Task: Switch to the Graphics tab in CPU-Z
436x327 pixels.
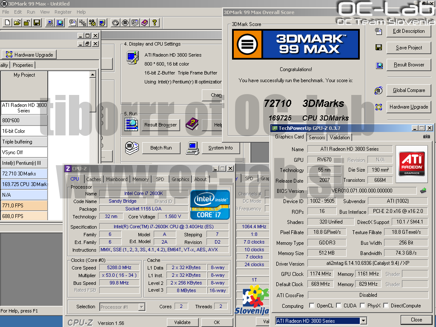Action: click(x=180, y=179)
